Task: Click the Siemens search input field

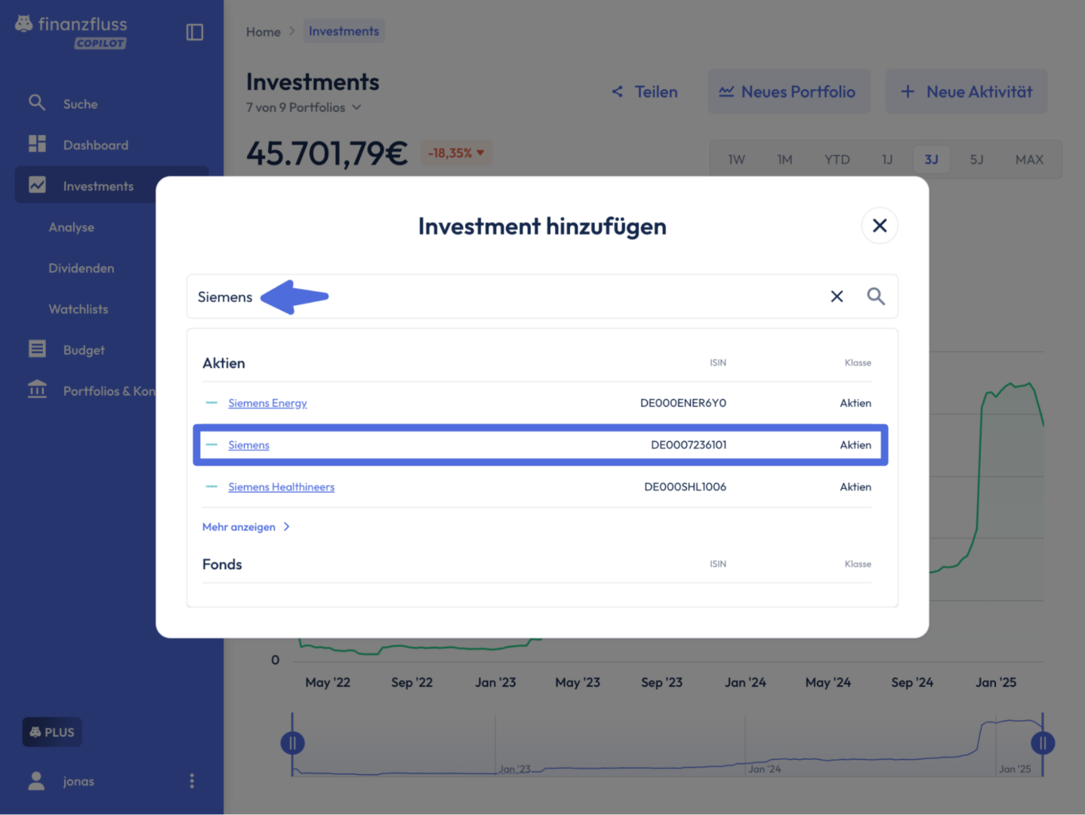Action: 542,297
